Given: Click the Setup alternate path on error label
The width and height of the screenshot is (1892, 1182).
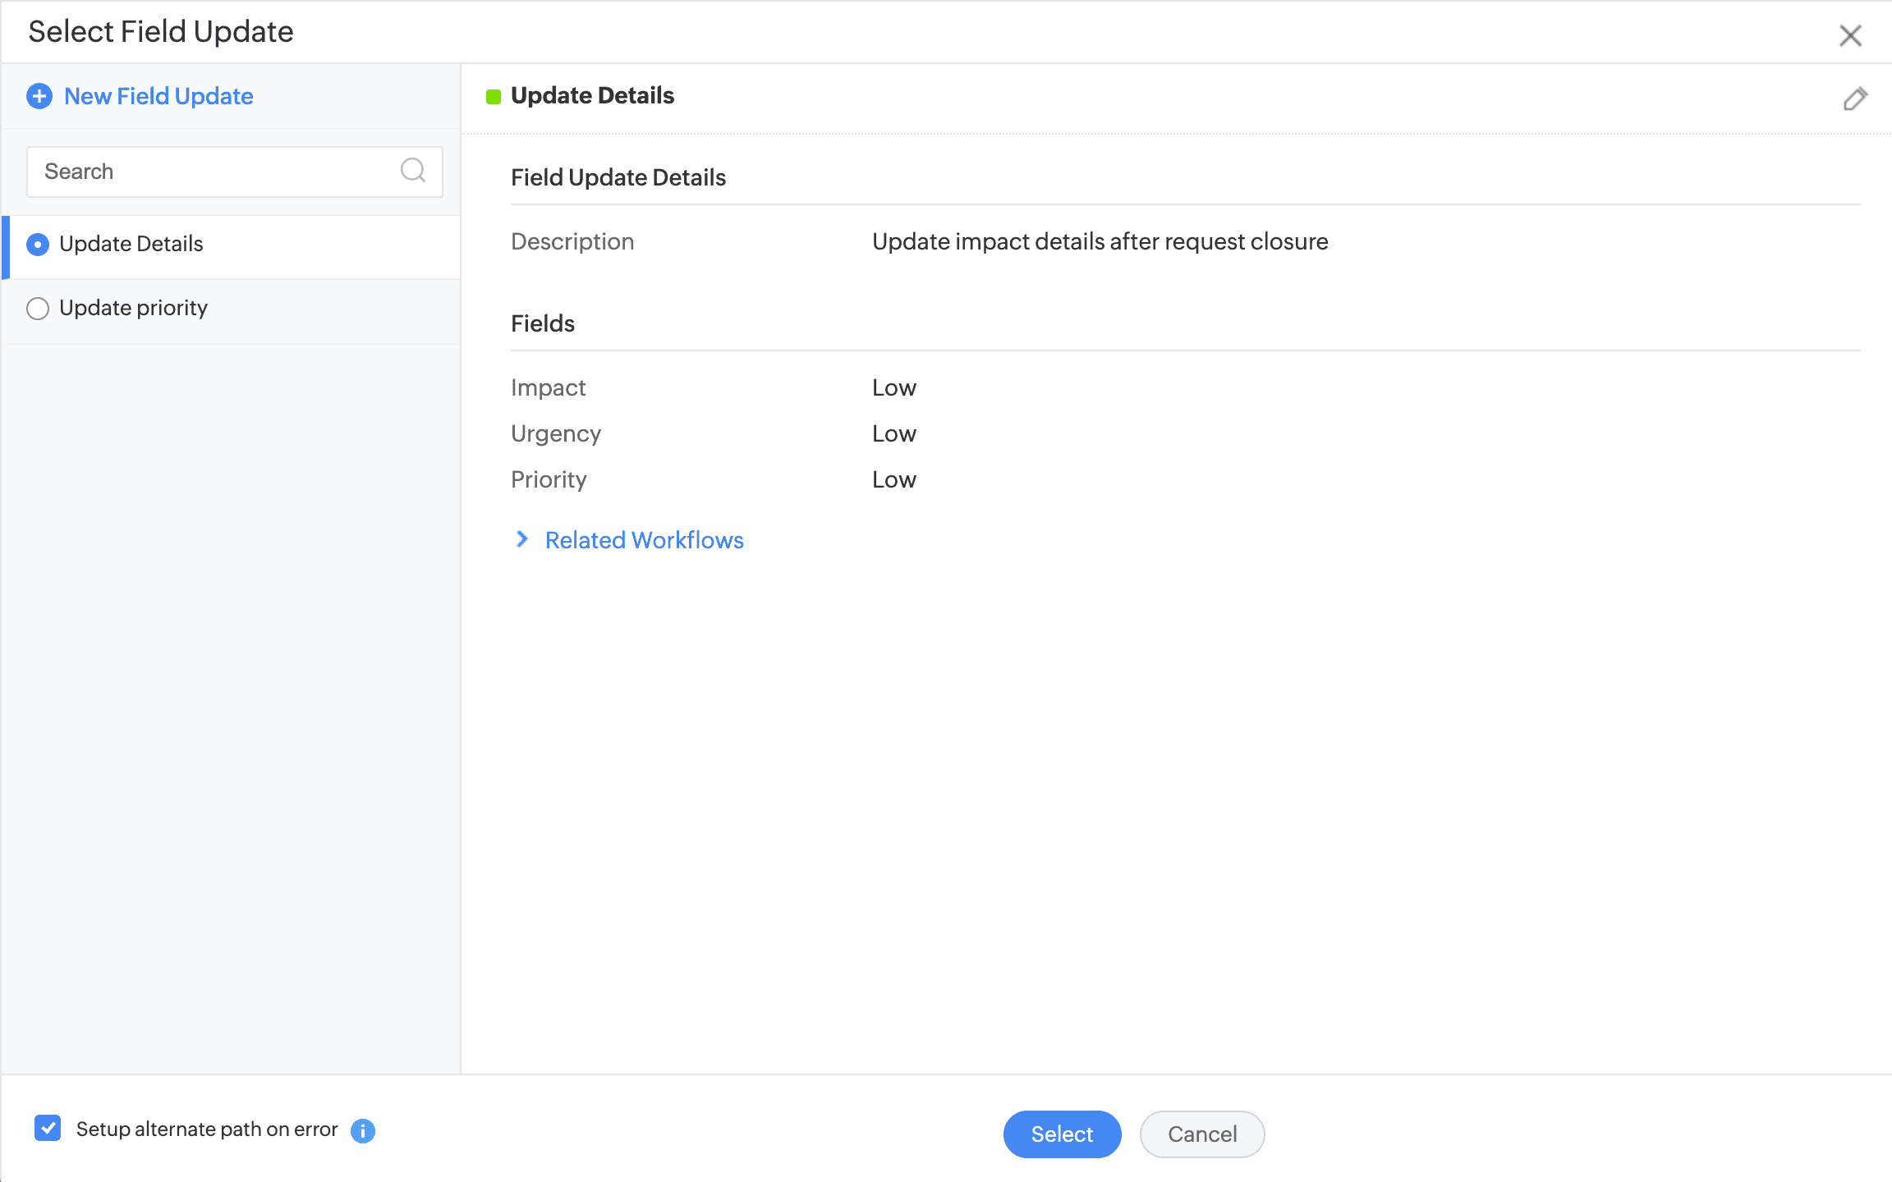Looking at the screenshot, I should pos(207,1129).
